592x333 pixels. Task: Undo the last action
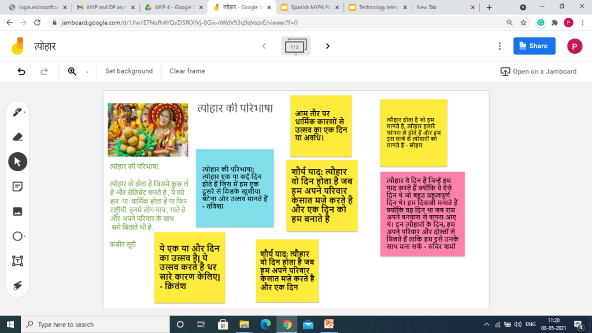[x=21, y=72]
